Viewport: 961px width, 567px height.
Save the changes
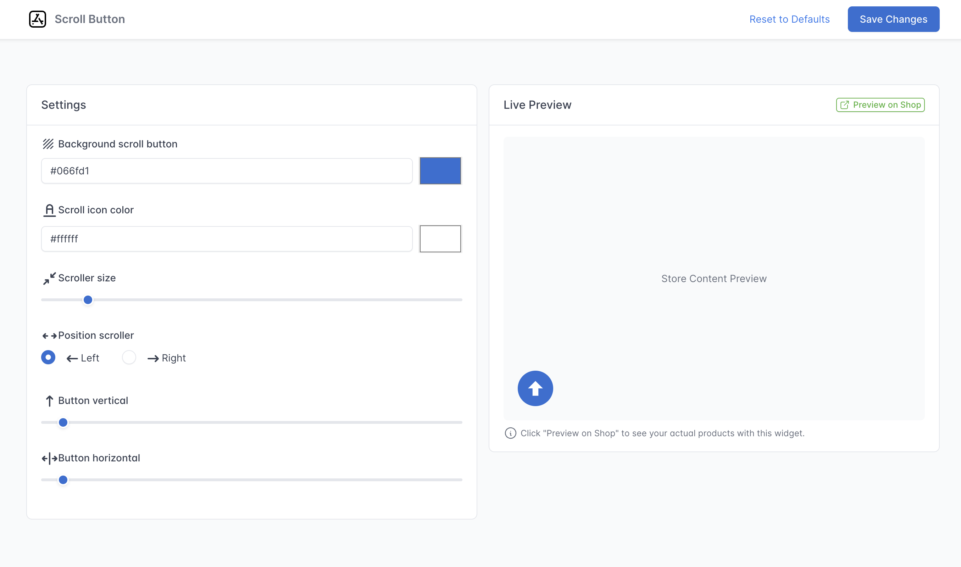tap(893, 19)
